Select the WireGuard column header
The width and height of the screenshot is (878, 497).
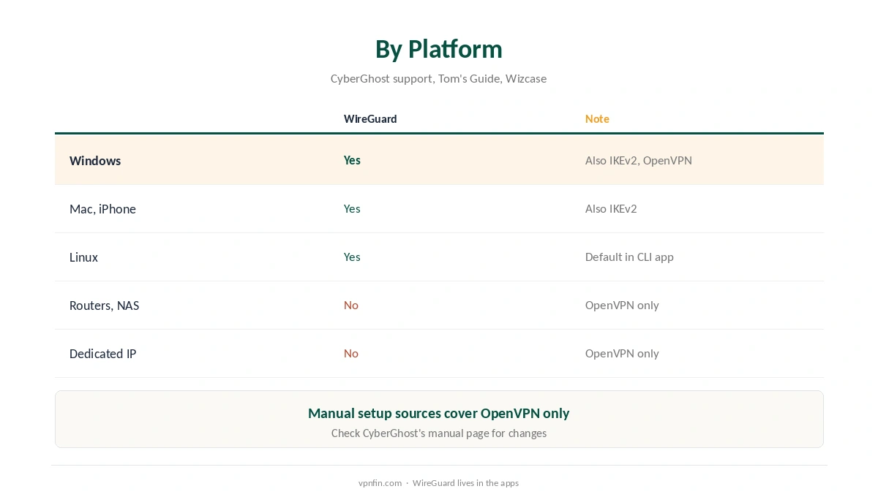(x=370, y=119)
